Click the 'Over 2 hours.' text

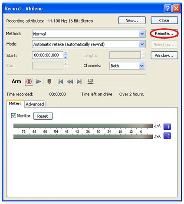pos(131,94)
